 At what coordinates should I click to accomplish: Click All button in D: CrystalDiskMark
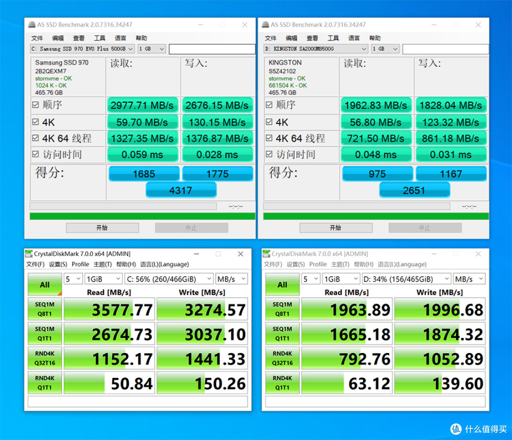click(283, 284)
